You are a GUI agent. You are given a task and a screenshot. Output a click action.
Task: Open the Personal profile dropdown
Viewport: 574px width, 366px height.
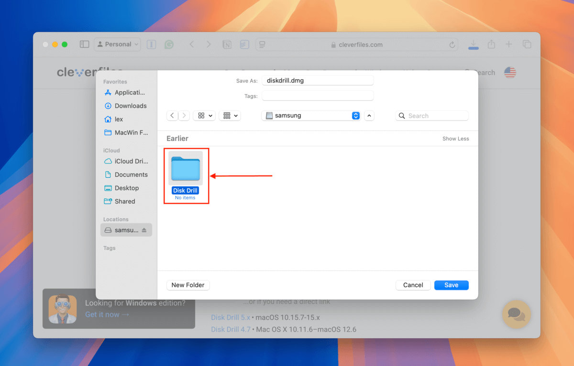[118, 44]
